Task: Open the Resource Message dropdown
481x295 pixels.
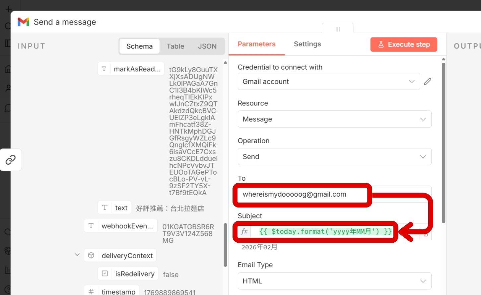Action: 334,119
